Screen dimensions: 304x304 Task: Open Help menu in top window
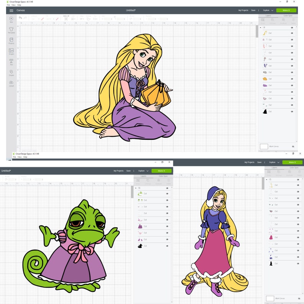(x=19, y=5)
